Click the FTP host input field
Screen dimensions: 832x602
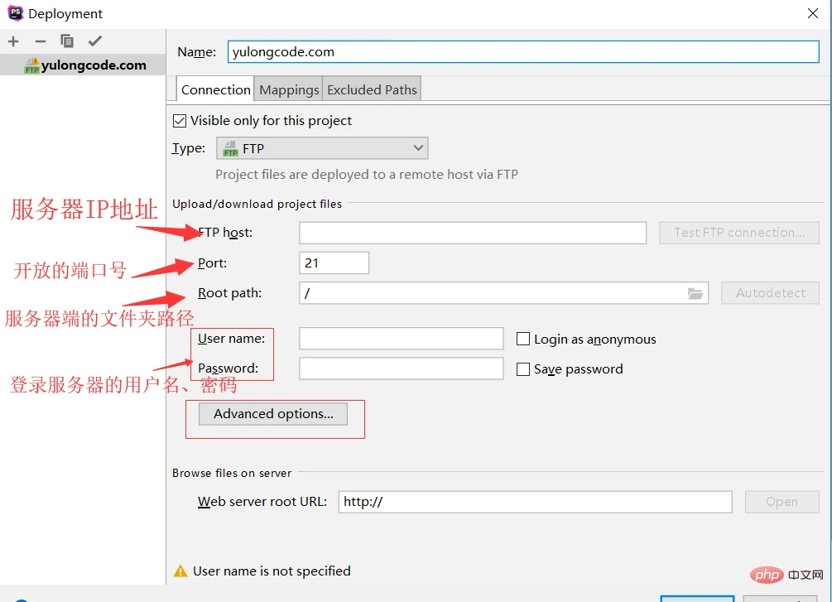(x=472, y=233)
